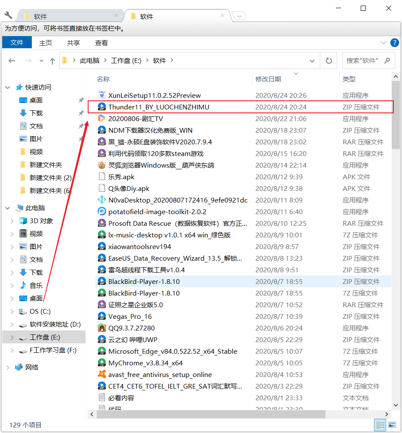This screenshot has height=433, width=402.
Task: Collapse the 快速访问 tree section
Action: (8, 87)
